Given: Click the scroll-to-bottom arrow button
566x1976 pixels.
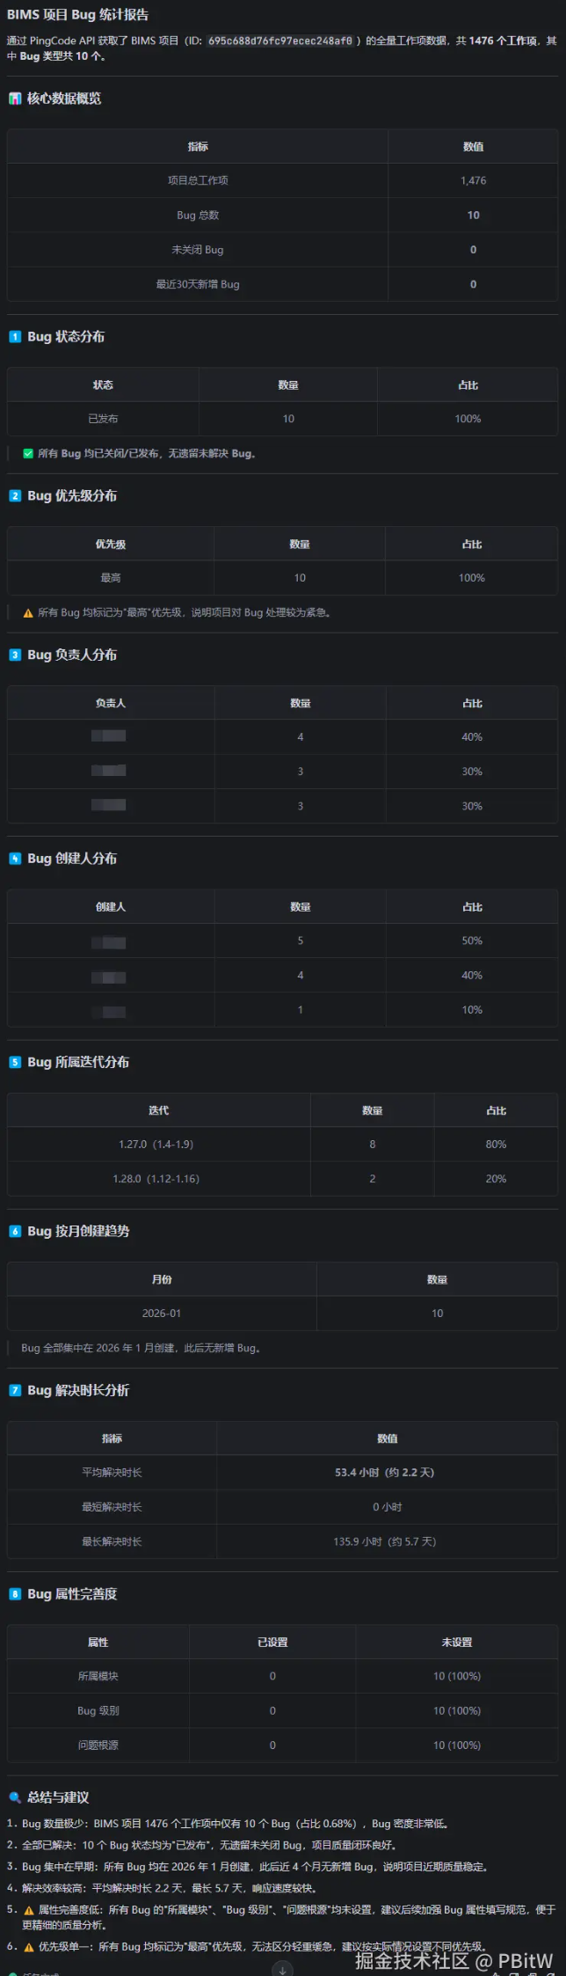Looking at the screenshot, I should pyautogui.click(x=282, y=1969).
